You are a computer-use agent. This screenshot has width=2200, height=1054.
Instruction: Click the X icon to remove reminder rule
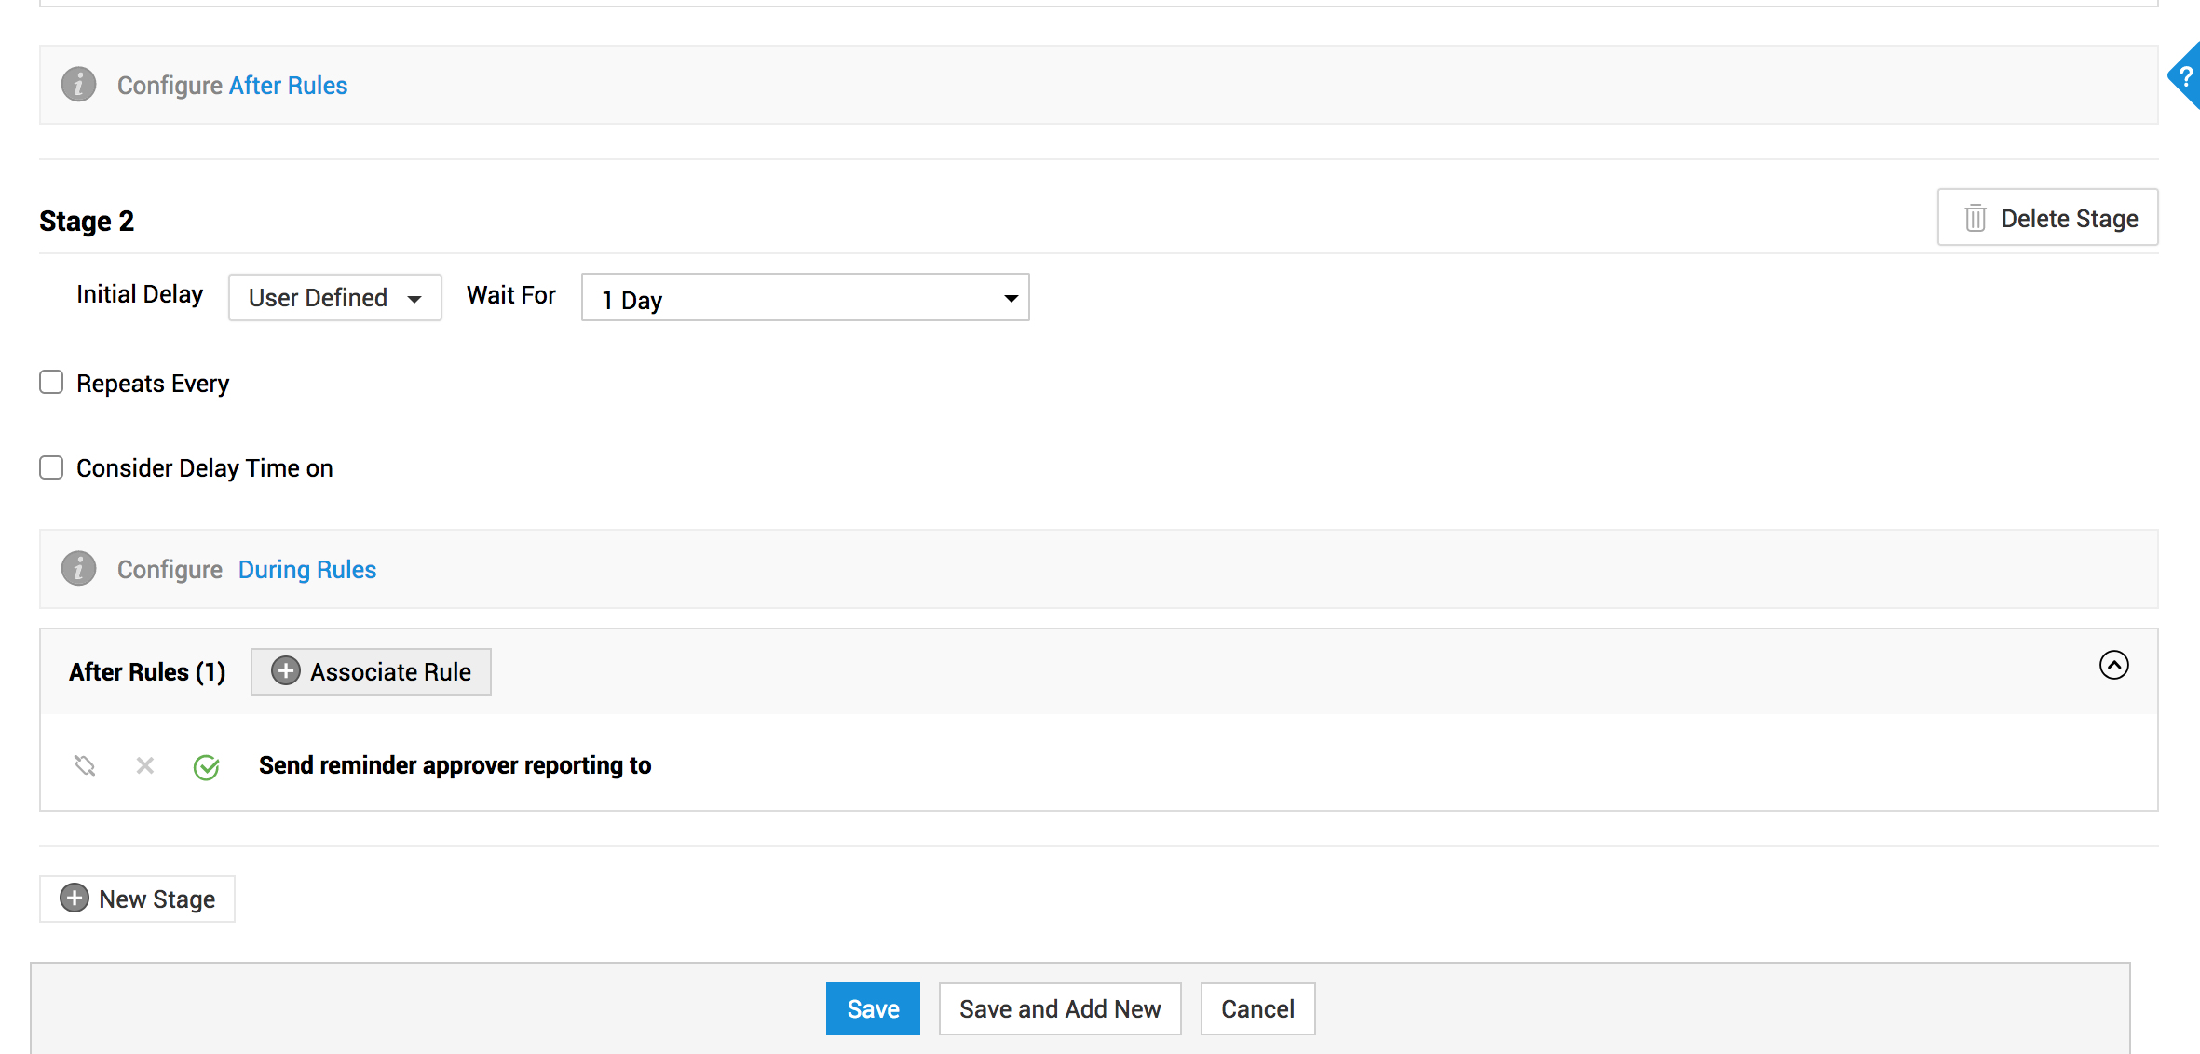point(144,765)
